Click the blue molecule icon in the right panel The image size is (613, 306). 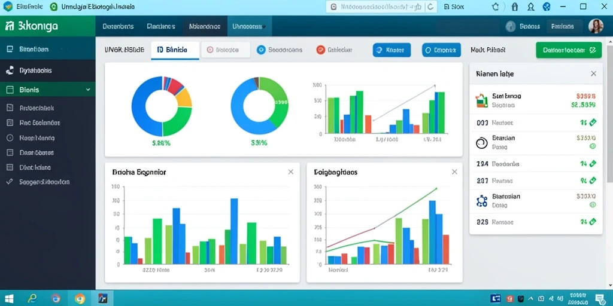tap(482, 201)
